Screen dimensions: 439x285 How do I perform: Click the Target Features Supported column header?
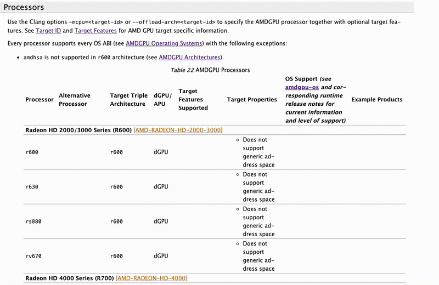pyautogui.click(x=193, y=100)
